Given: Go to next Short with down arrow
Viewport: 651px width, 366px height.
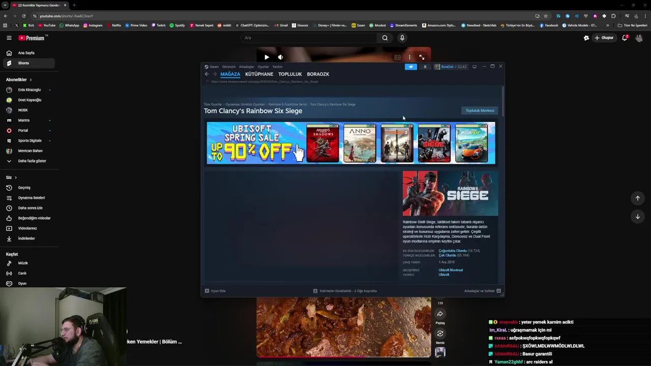Looking at the screenshot, I should click(637, 217).
